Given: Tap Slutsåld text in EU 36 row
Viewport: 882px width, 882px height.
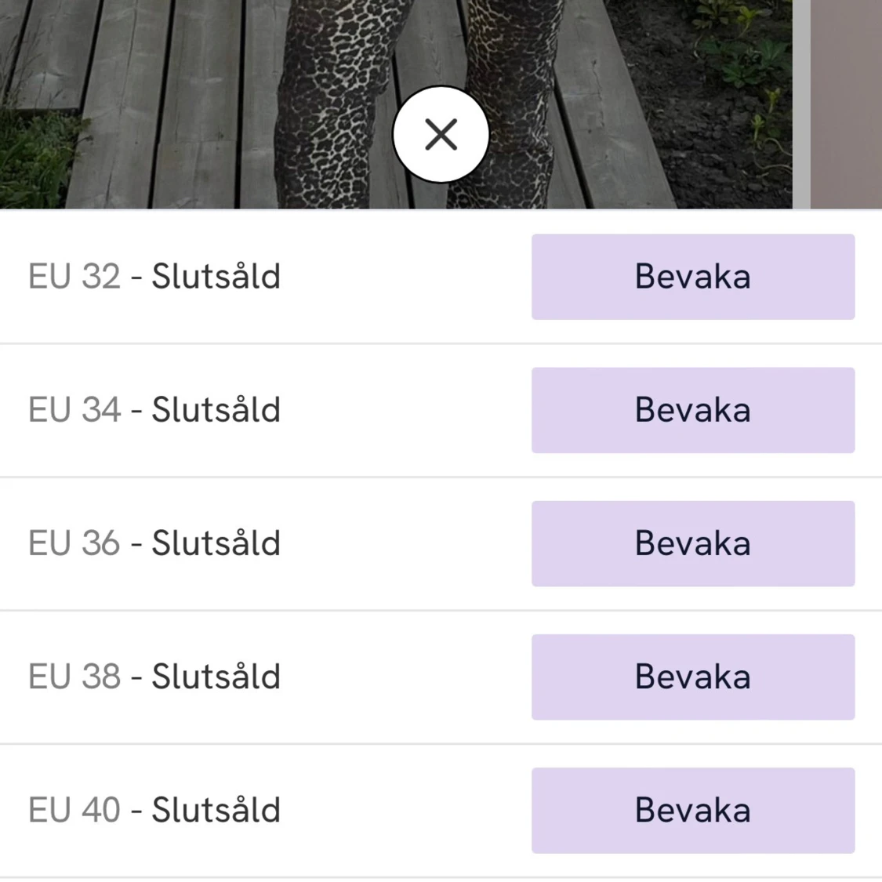Looking at the screenshot, I should click(x=216, y=543).
